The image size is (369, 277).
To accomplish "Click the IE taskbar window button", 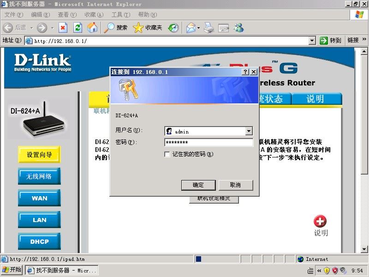I will coord(62,270).
